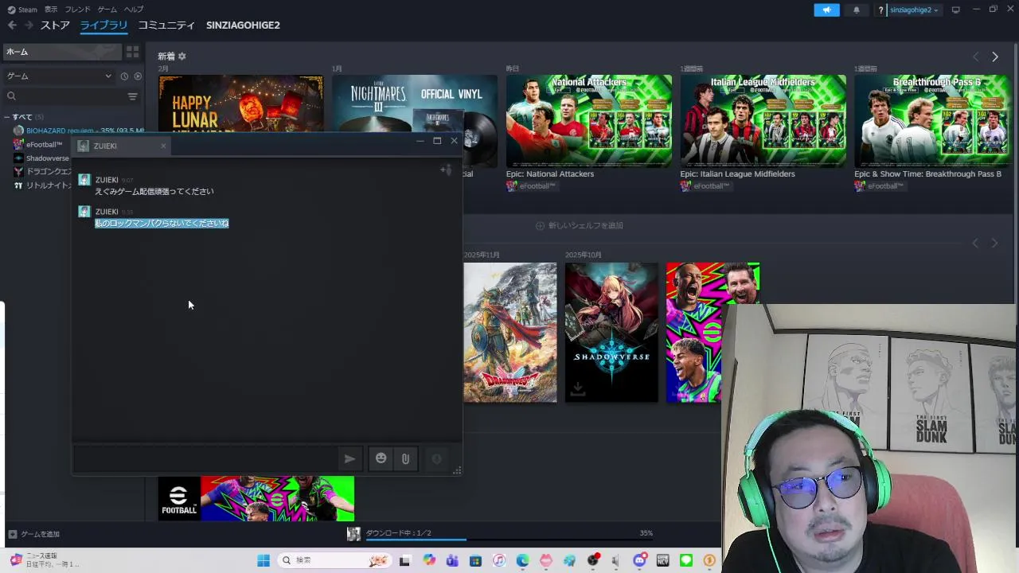Switch to the ライブラリ tab

click(x=103, y=25)
